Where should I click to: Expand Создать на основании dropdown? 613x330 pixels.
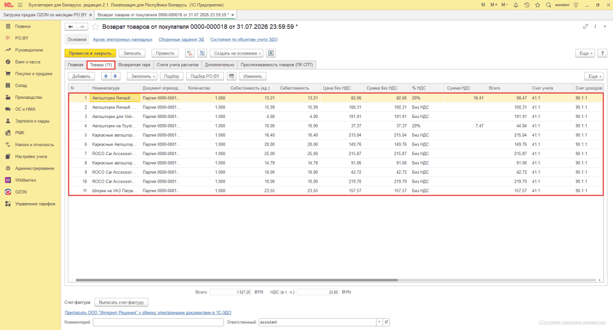[236, 53]
